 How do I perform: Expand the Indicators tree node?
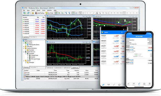24,46
